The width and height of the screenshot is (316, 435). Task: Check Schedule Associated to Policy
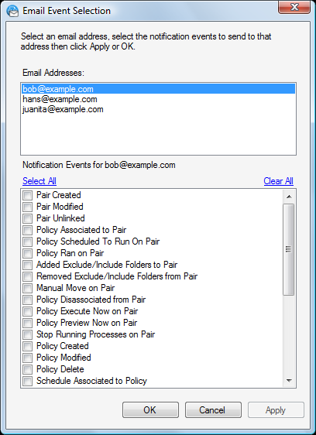pyautogui.click(x=27, y=381)
